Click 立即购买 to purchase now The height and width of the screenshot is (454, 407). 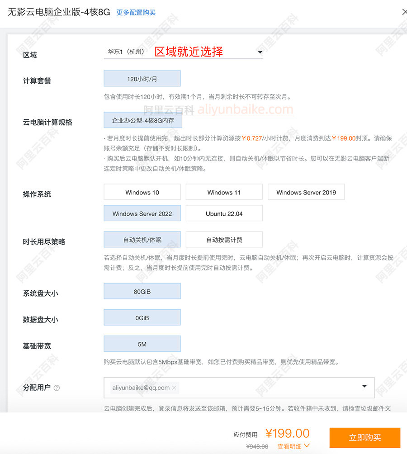(x=364, y=437)
